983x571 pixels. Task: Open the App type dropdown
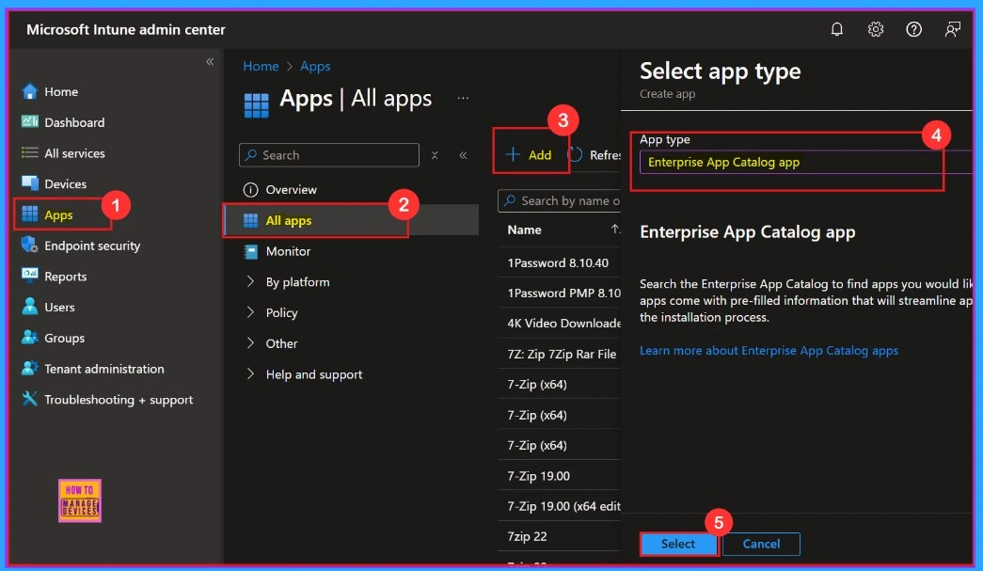805,163
